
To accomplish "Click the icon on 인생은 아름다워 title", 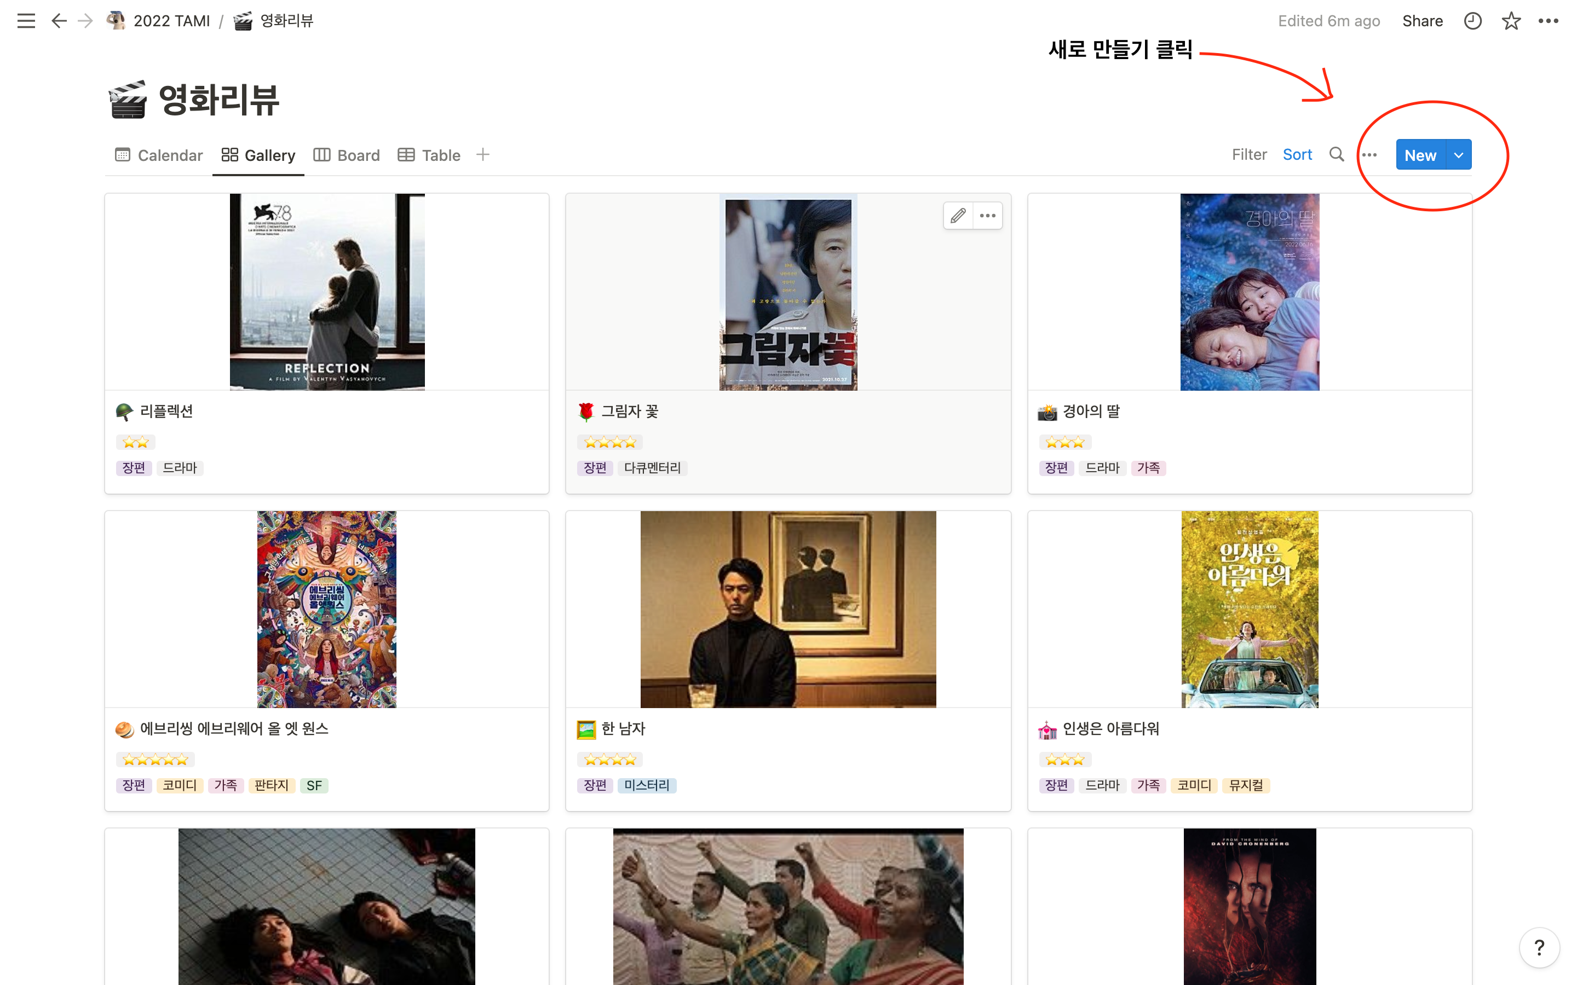I will pos(1047,729).
